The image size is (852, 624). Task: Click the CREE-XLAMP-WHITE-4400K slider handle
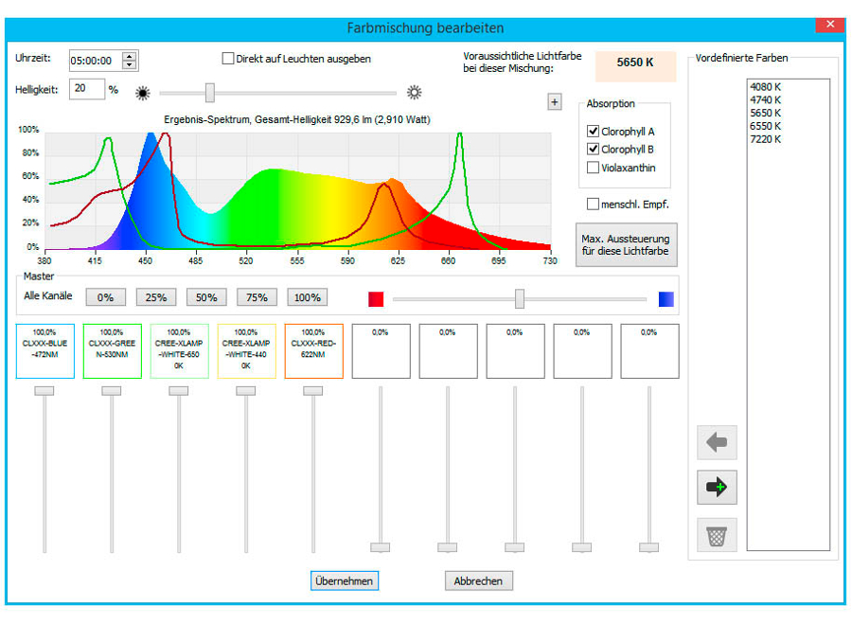[245, 391]
